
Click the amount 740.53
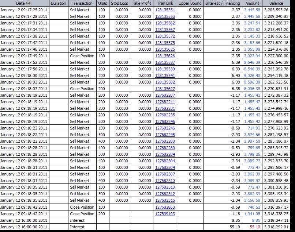[x=254, y=207]
